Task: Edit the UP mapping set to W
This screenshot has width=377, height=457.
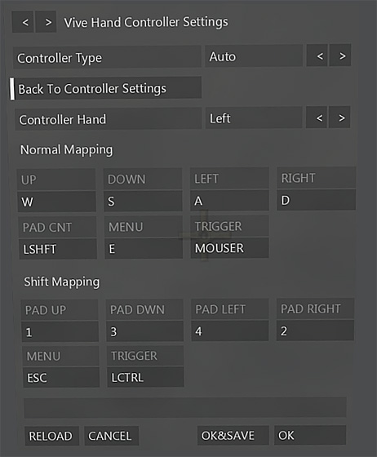Action: pos(57,202)
